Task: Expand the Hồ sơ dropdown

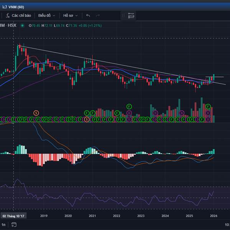Action: (71, 16)
